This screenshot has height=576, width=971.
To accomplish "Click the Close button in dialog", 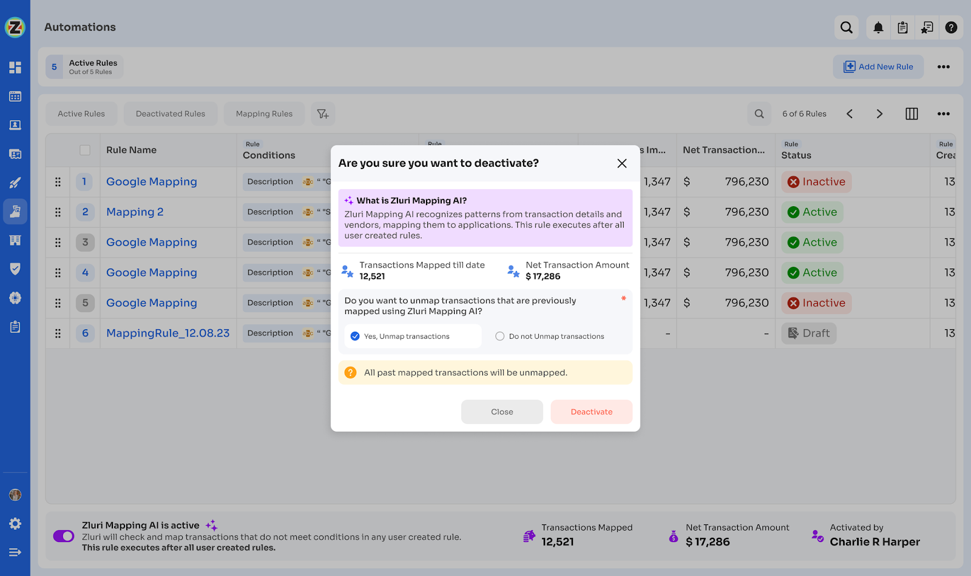I will tap(502, 412).
